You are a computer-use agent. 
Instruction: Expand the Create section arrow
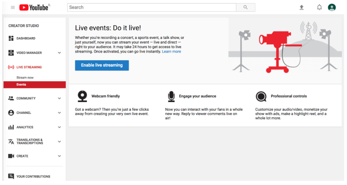[x=59, y=156]
